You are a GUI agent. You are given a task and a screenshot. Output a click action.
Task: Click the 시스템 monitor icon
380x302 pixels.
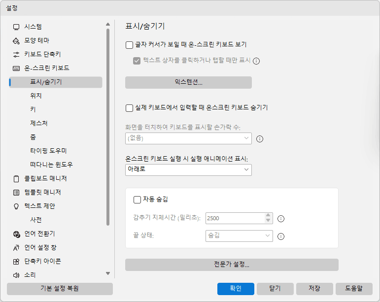[16, 27]
